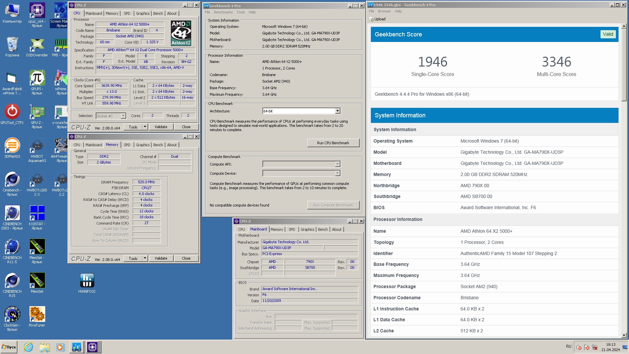Launch HWiNFO32 desktop icon
This screenshot has width=629, height=354.
[87, 283]
